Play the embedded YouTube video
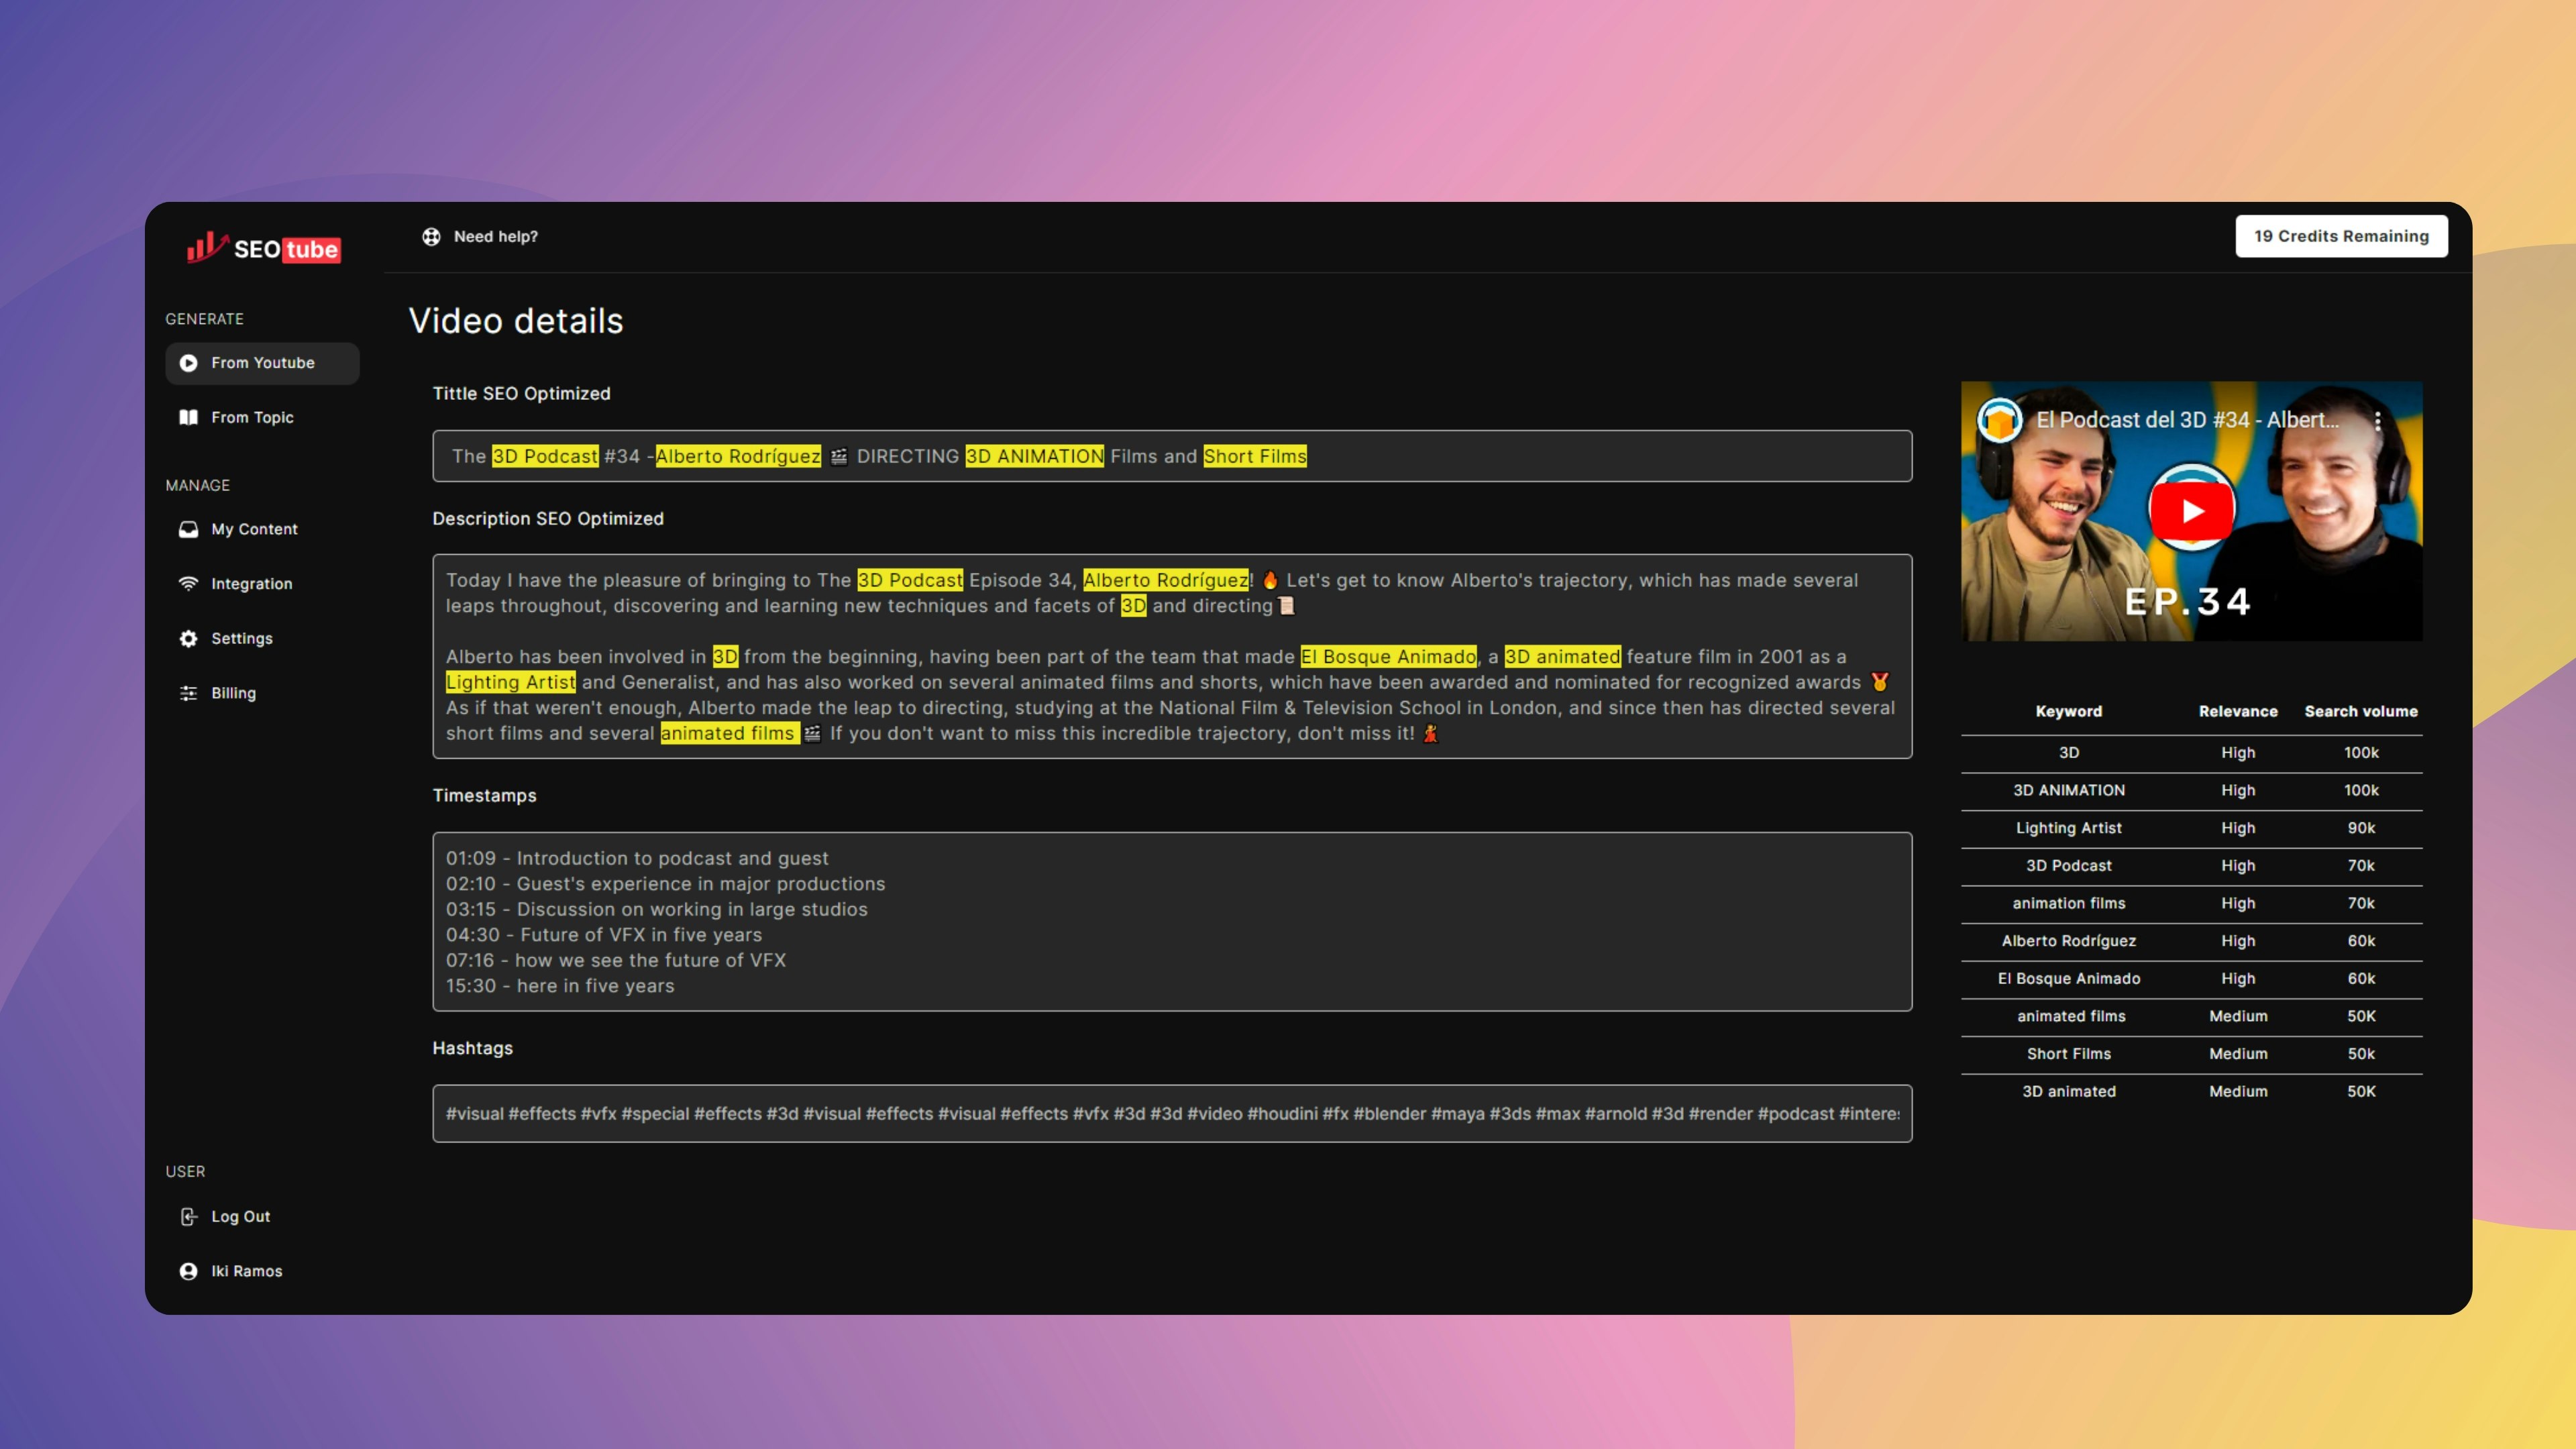Viewport: 2576px width, 1449px height. [x=2191, y=511]
